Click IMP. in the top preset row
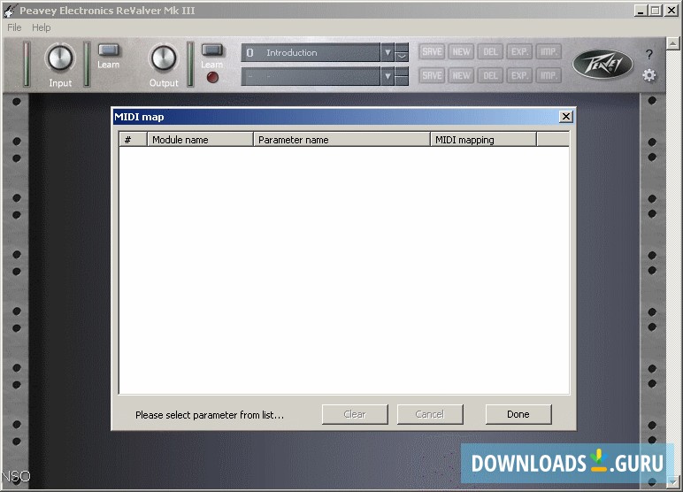 click(548, 52)
